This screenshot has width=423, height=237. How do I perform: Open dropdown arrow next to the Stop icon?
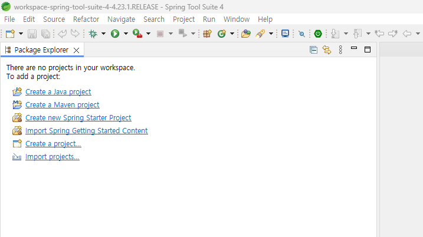(x=170, y=34)
